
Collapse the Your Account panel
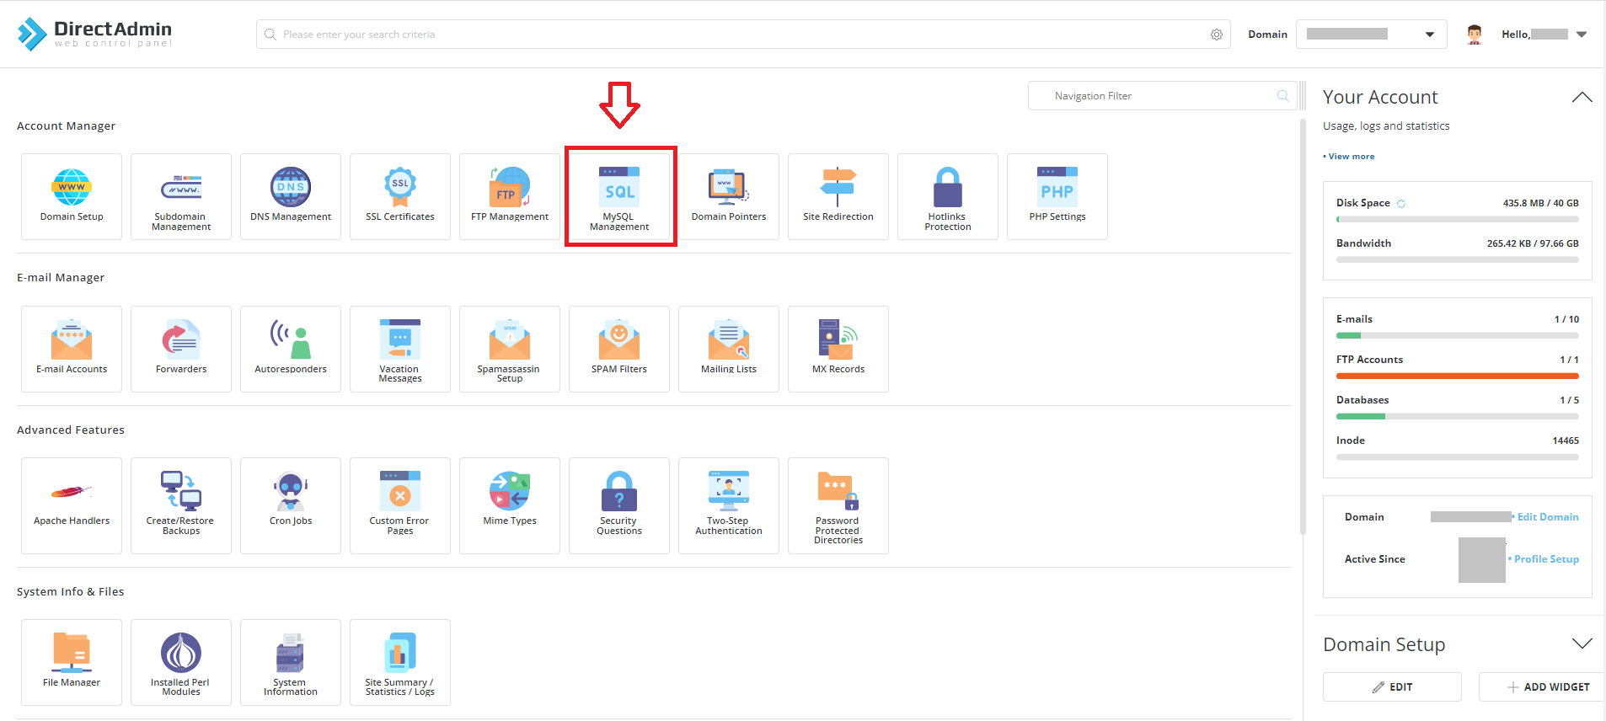pyautogui.click(x=1582, y=98)
